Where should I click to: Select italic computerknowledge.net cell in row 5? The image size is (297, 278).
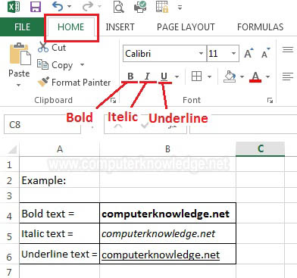[x=167, y=233]
